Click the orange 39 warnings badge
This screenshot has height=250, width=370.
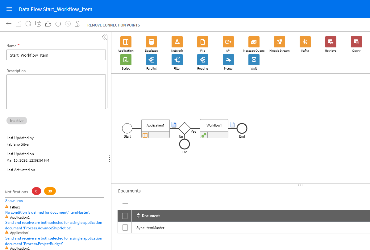[x=50, y=191]
